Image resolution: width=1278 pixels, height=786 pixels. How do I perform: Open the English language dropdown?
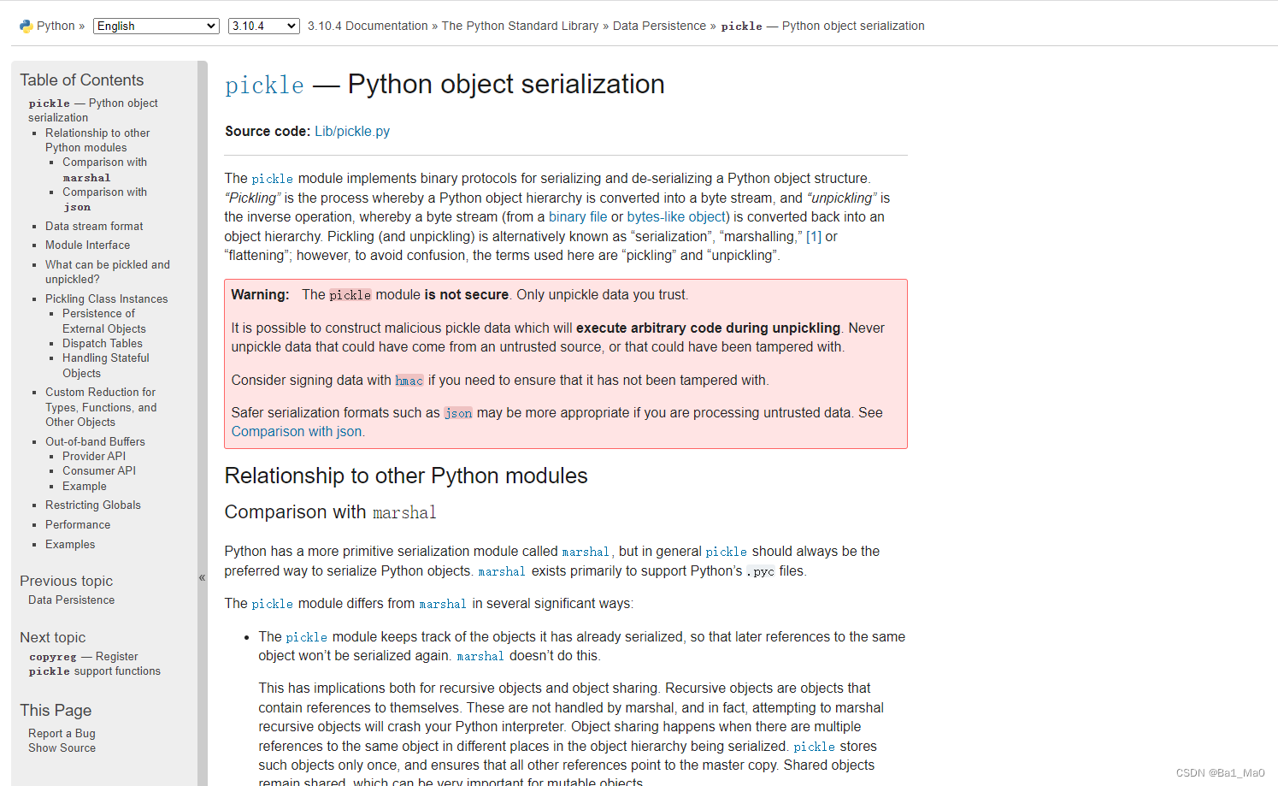pos(156,27)
